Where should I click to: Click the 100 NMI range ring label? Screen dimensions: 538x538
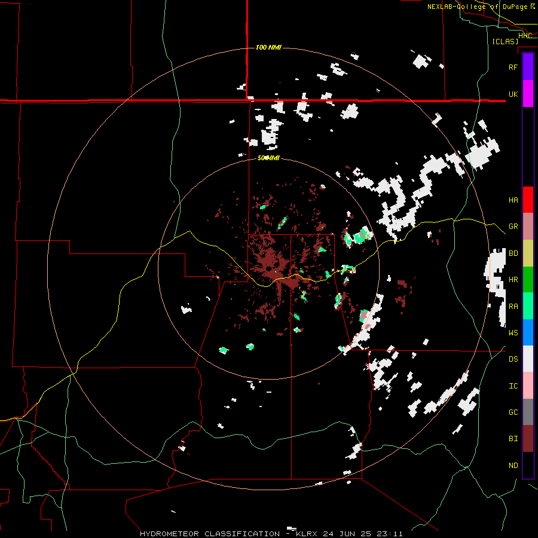(x=268, y=47)
